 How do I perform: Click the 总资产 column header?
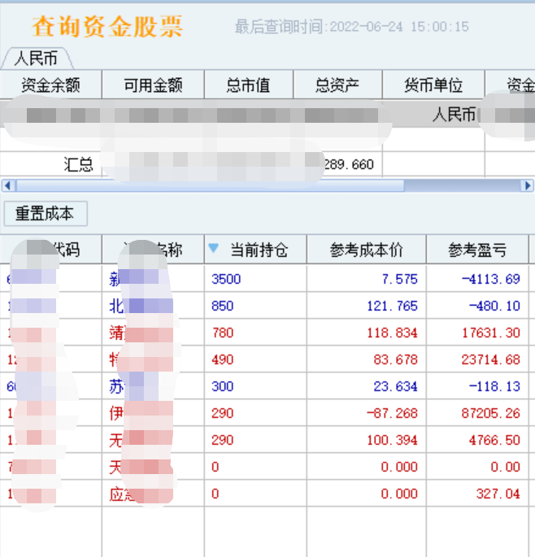(337, 85)
